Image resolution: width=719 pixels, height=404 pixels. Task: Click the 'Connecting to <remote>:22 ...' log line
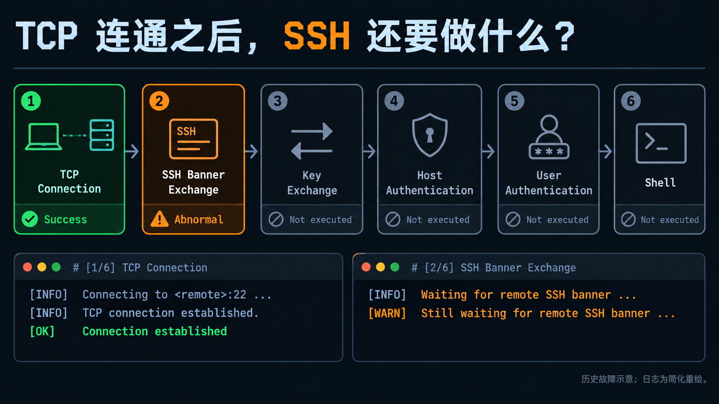point(177,295)
